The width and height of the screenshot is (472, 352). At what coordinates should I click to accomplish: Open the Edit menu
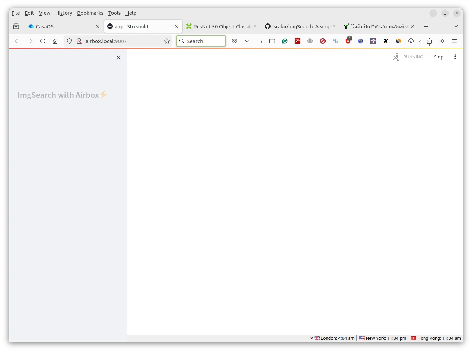[x=29, y=13]
